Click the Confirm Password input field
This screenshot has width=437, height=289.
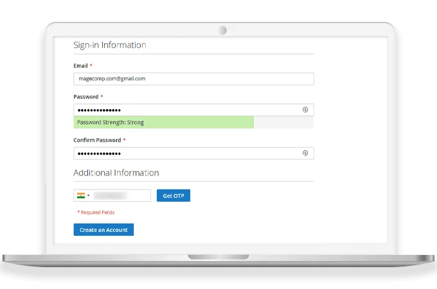193,153
